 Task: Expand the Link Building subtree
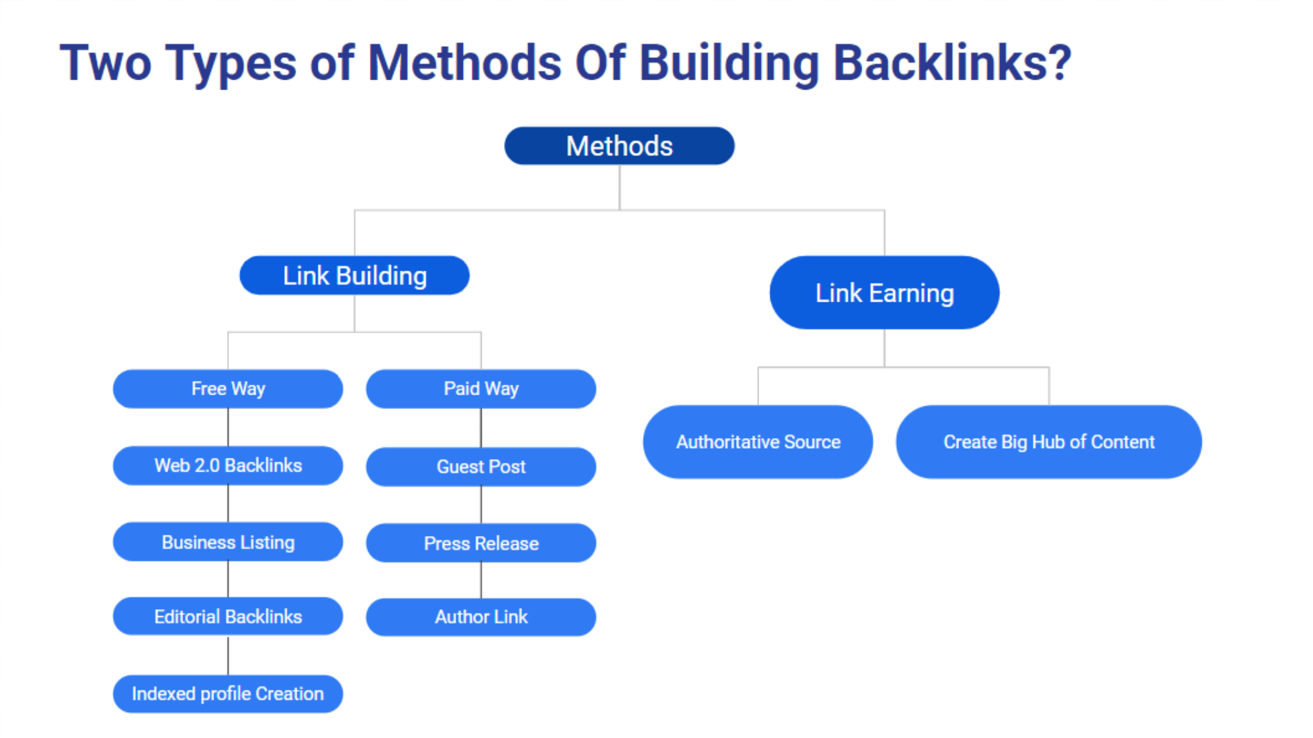point(355,275)
